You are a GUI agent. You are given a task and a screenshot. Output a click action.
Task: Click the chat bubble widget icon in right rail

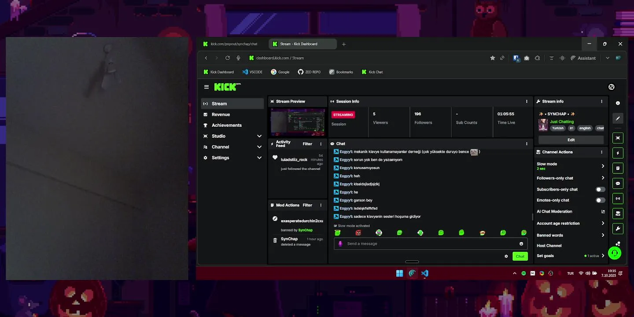click(618, 184)
